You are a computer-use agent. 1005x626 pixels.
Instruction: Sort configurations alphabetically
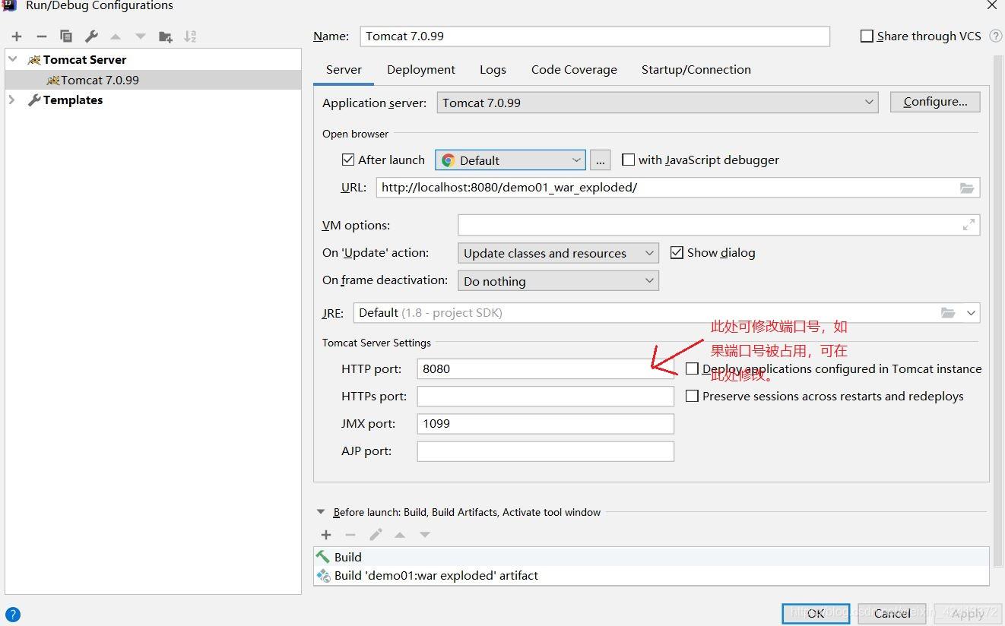[x=190, y=36]
